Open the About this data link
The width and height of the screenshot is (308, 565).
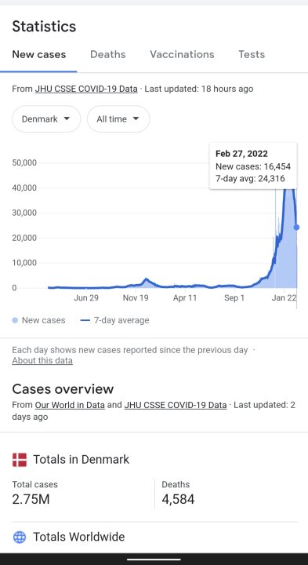coord(42,360)
